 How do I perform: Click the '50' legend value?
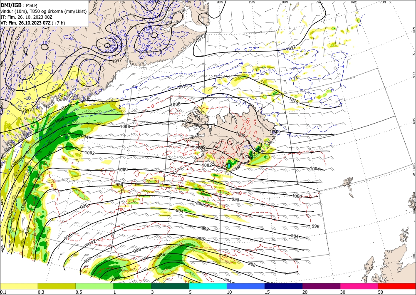point(381,292)
